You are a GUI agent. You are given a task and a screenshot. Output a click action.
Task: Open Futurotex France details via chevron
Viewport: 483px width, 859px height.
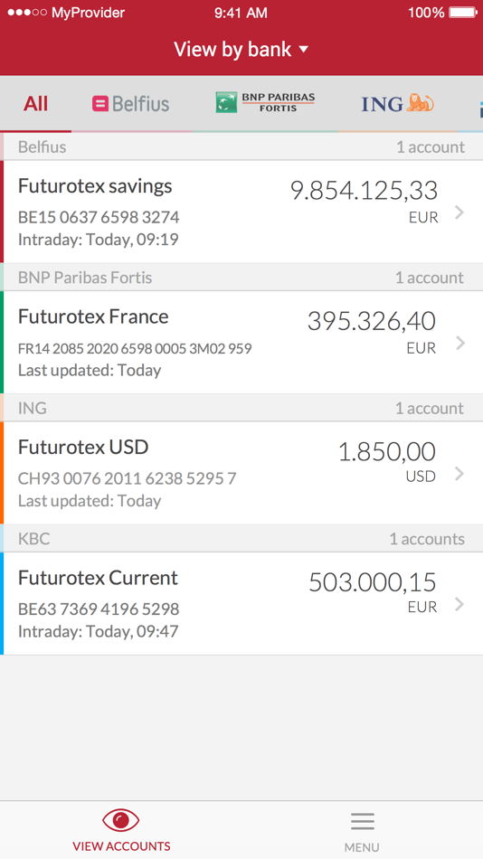[459, 343]
